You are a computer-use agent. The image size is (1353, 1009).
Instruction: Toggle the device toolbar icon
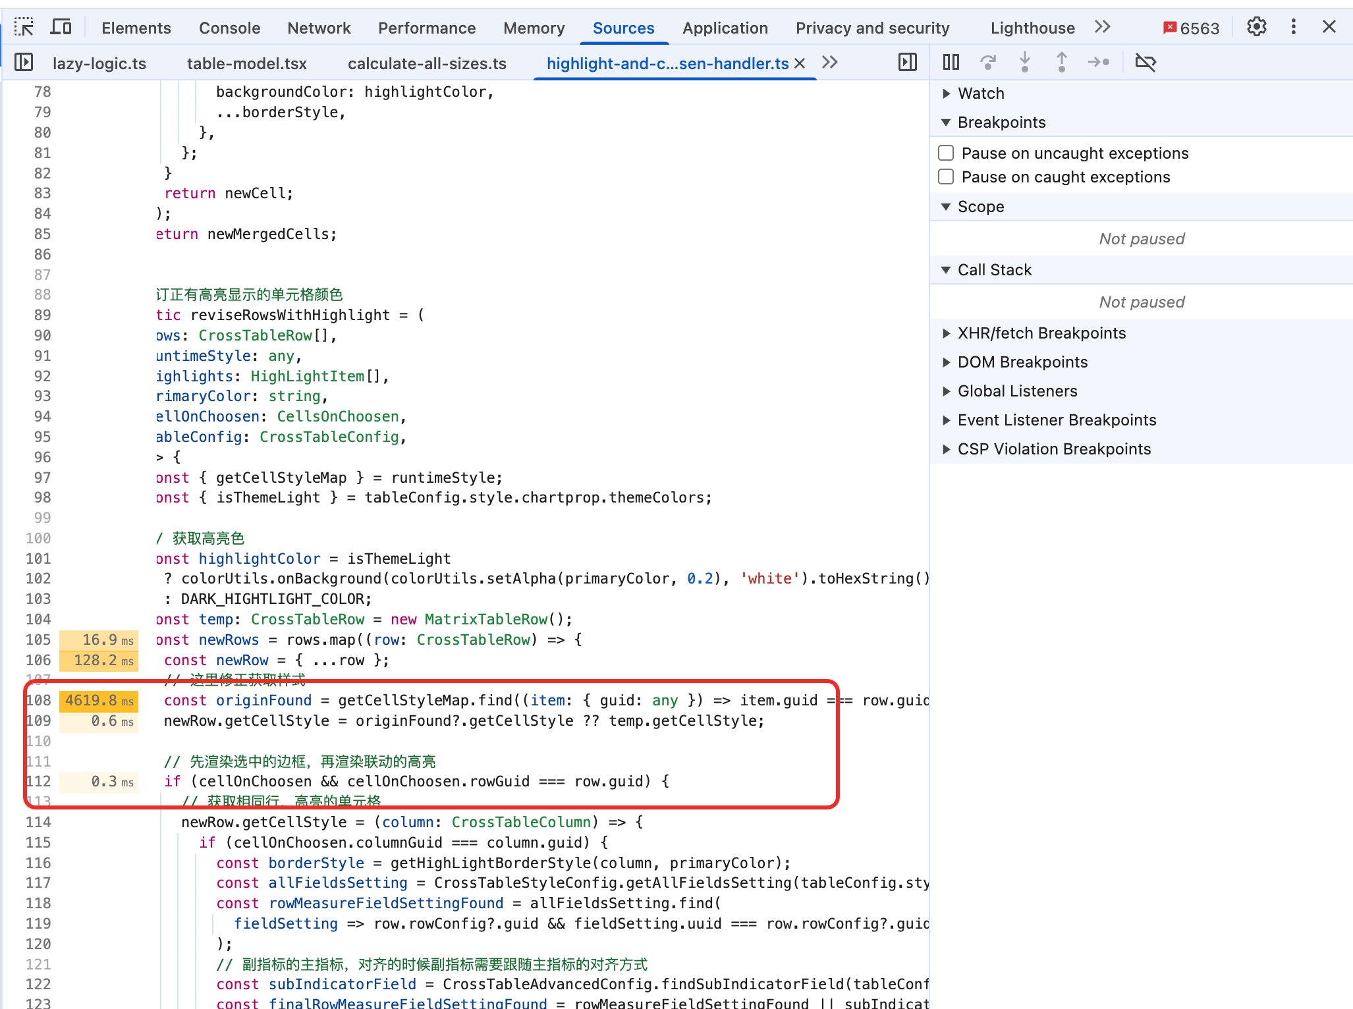coord(61,27)
